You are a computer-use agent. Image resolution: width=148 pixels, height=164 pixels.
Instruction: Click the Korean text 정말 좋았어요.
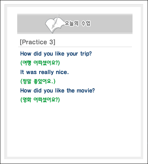pyautogui.click(x=38, y=81)
